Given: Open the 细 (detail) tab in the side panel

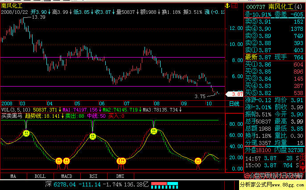Looking at the screenshot, I should coord(247,176).
